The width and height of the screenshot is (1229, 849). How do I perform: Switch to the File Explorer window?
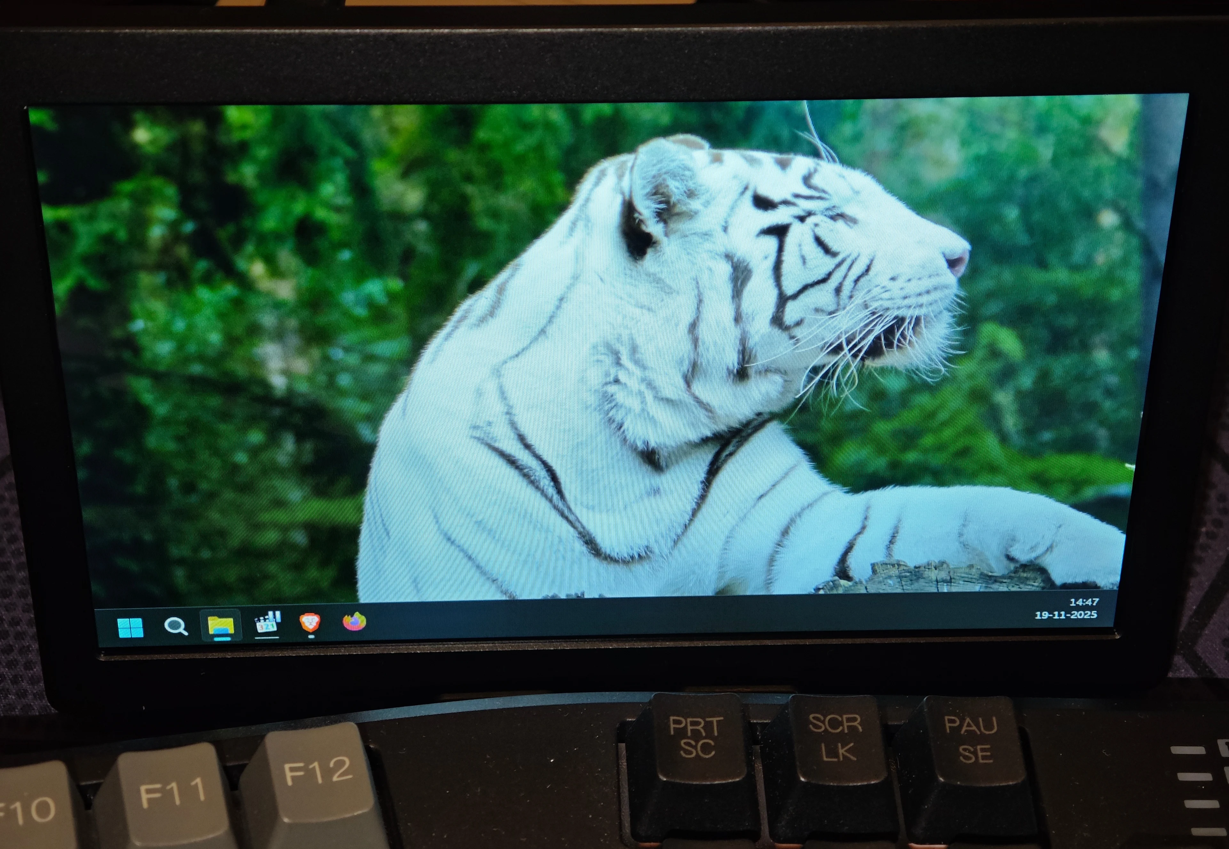(221, 625)
